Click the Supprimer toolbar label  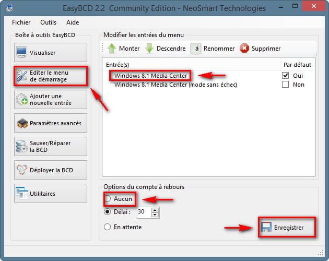266,49
